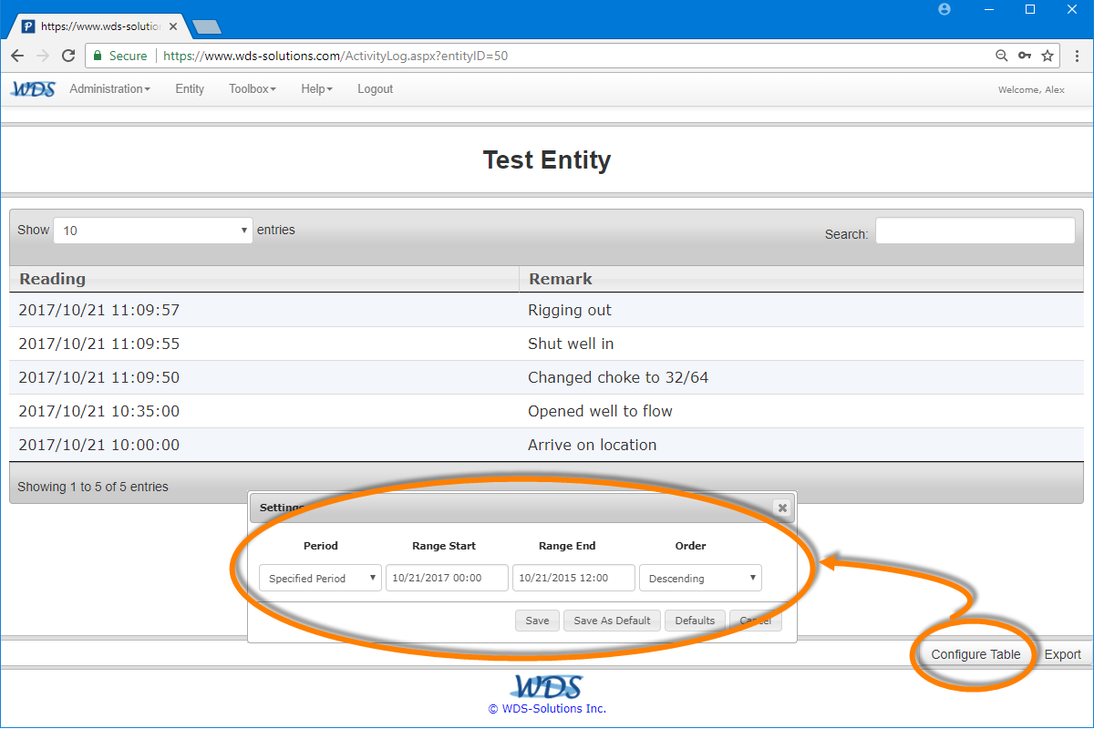Open the Order dropdown set to Descending
Viewport: 1094px width, 729px height.
pyautogui.click(x=700, y=579)
